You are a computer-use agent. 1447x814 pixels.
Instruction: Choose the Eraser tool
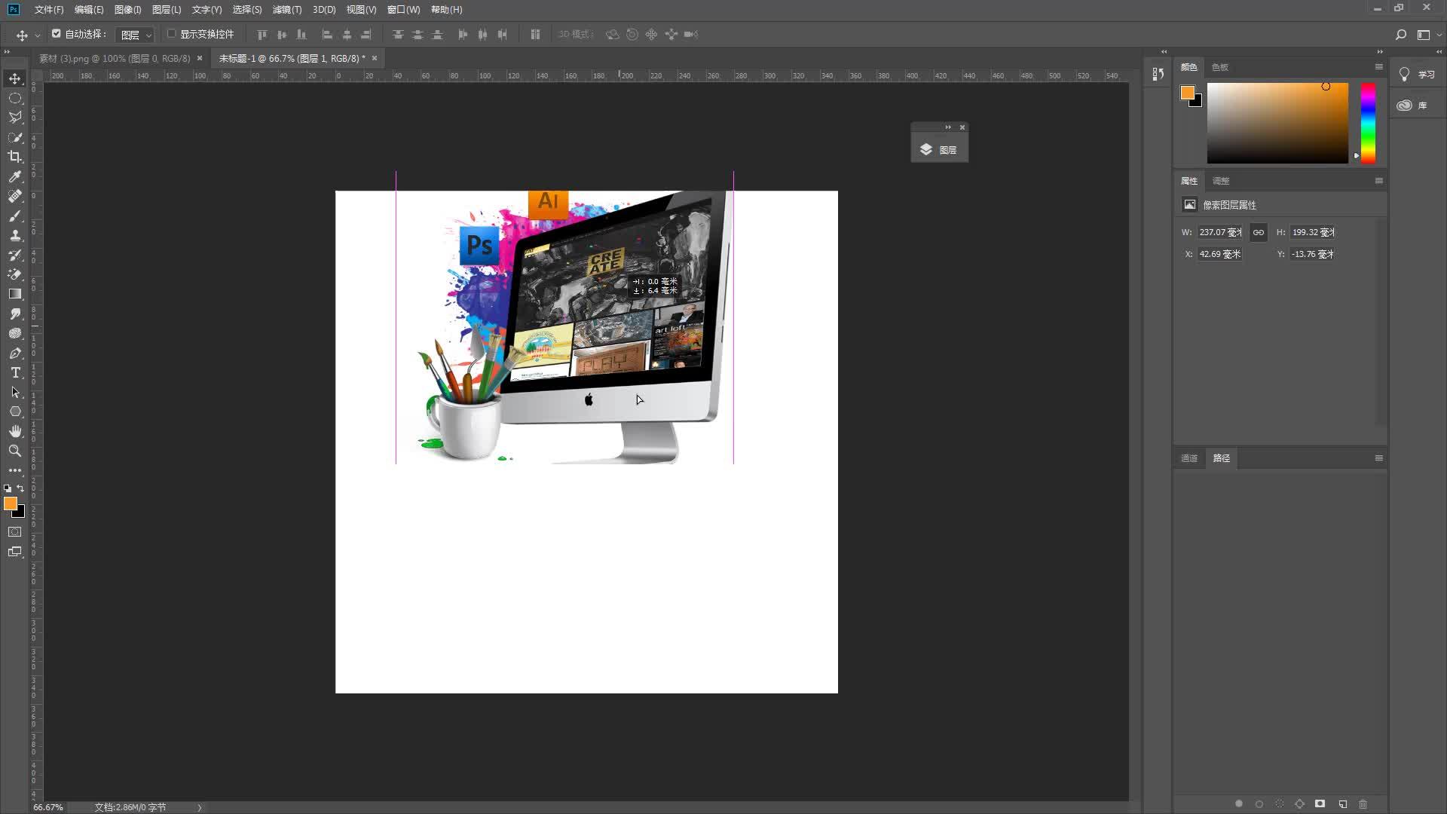[15, 274]
